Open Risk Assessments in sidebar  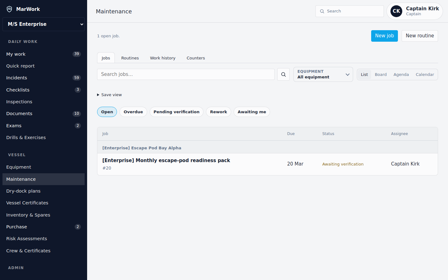(x=44, y=239)
